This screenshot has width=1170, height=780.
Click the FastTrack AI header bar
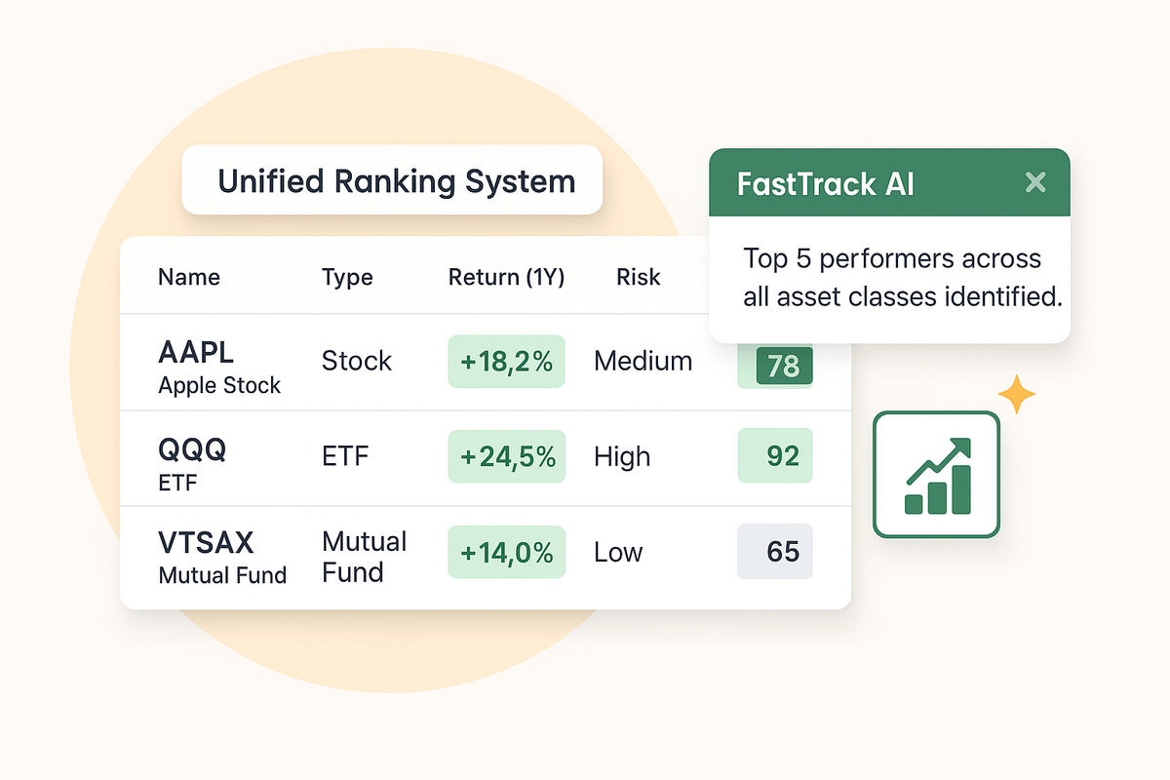(x=889, y=182)
